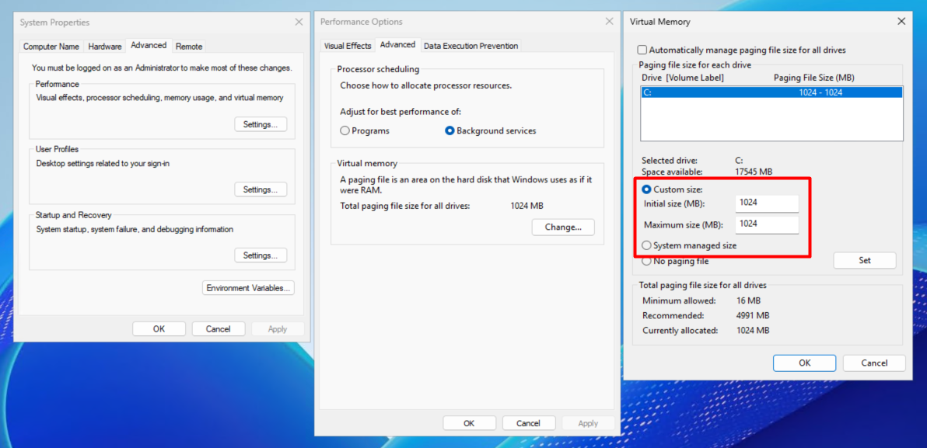Select No paging file option

(674, 261)
